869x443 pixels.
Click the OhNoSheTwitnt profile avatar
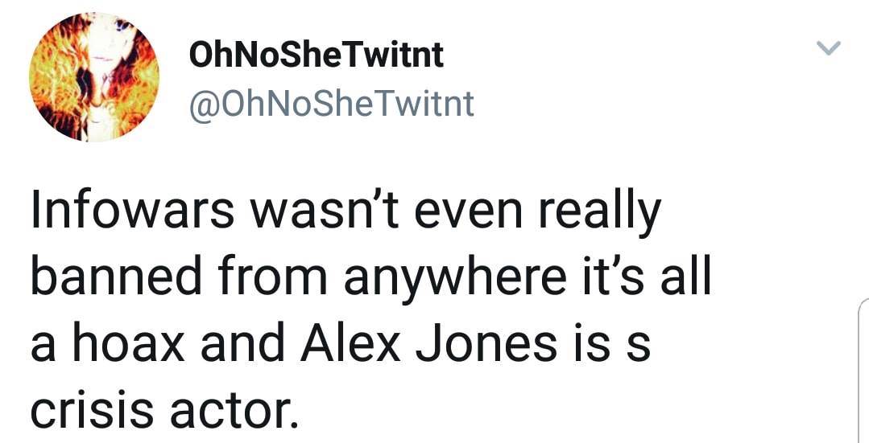[x=94, y=77]
